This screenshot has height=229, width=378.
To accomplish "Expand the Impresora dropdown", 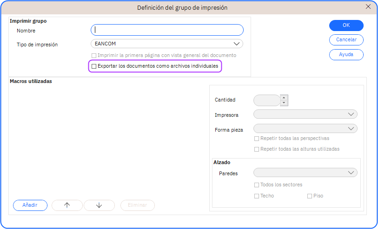I will pyautogui.click(x=305, y=114).
